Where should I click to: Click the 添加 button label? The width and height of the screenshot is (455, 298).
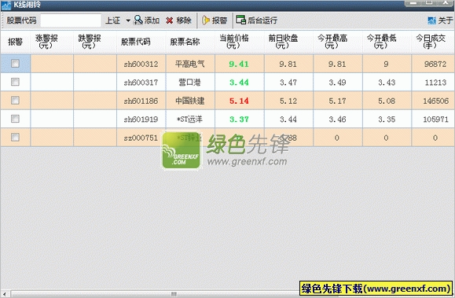[152, 20]
